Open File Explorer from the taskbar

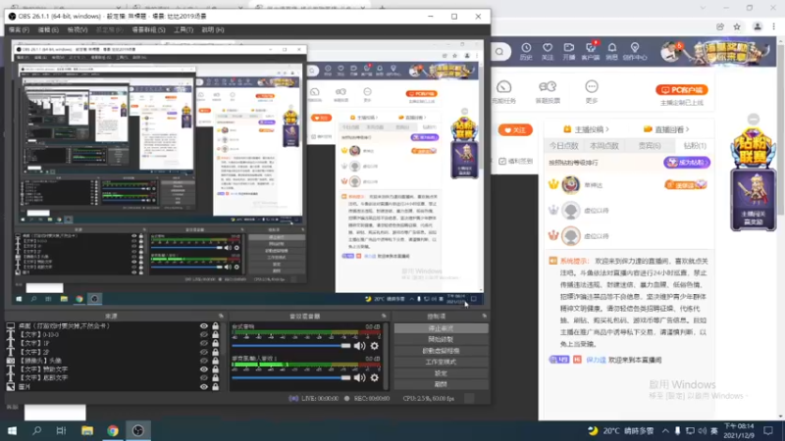pos(87,430)
